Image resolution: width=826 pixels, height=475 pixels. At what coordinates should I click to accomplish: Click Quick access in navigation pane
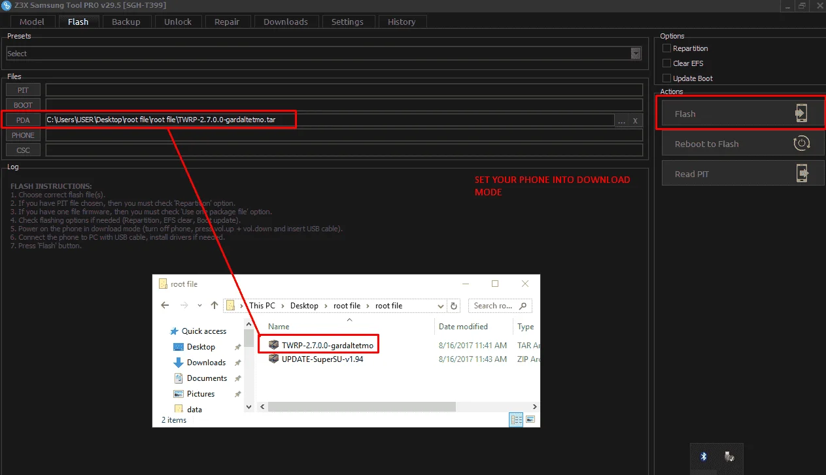204,331
